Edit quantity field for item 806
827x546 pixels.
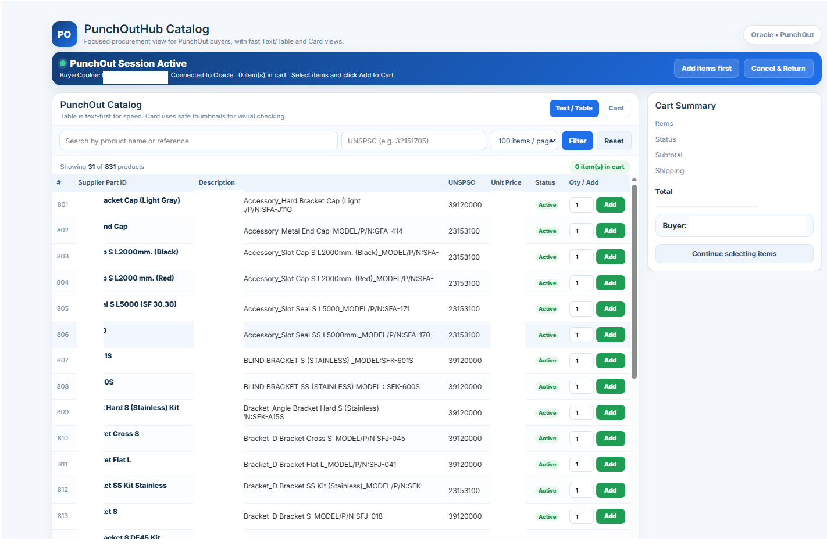[581, 335]
